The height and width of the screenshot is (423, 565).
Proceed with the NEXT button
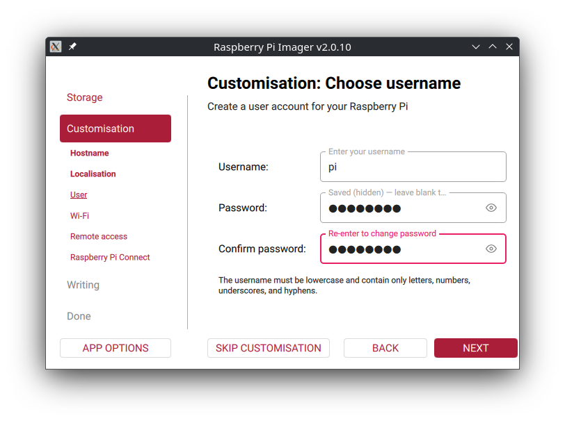point(476,348)
